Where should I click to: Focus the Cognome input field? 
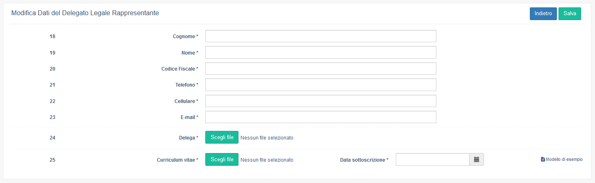tap(320, 36)
